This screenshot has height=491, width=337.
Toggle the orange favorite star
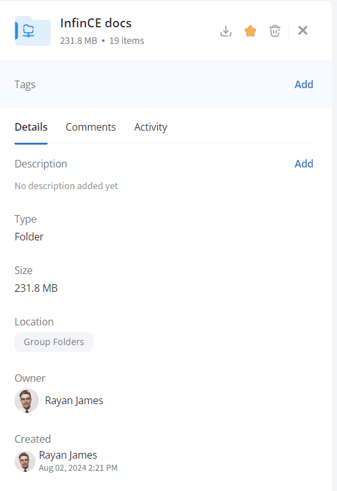[x=250, y=31]
